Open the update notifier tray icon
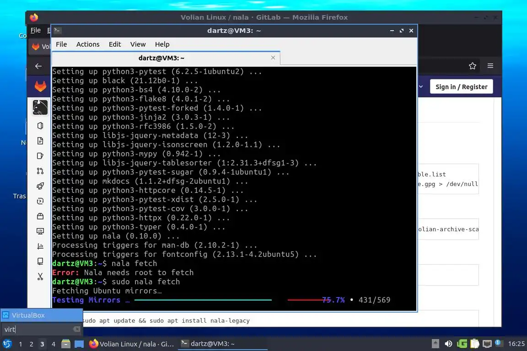Screen dimensions: 527x351 (499, 343)
